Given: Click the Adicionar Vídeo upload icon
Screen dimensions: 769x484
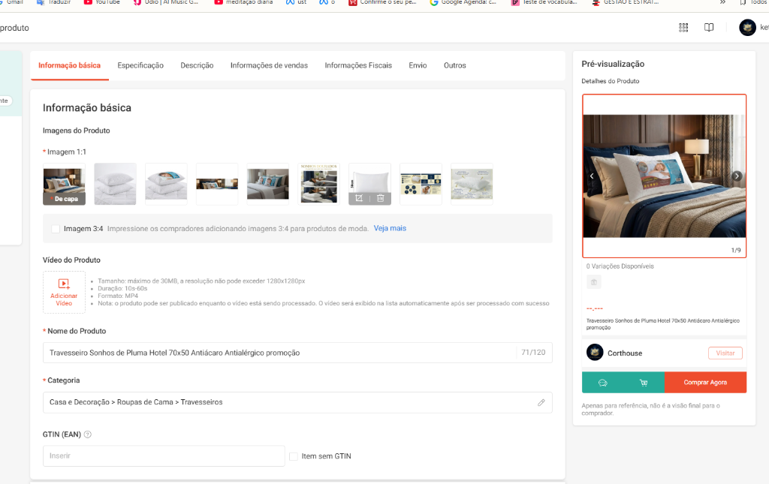Looking at the screenshot, I should pos(64,284).
